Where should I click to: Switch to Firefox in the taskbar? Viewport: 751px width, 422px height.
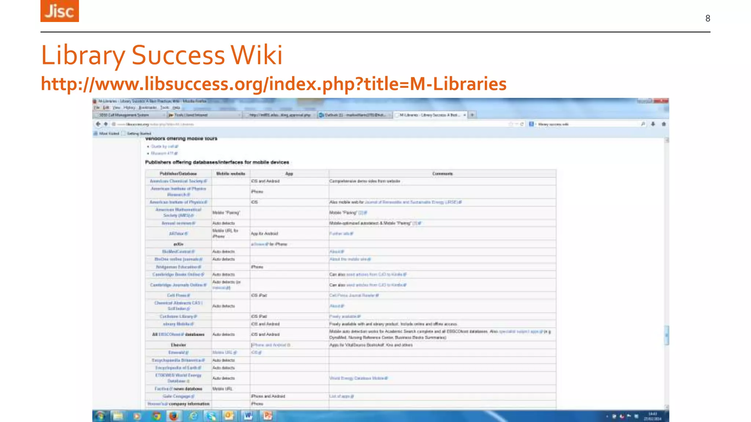[174, 416]
